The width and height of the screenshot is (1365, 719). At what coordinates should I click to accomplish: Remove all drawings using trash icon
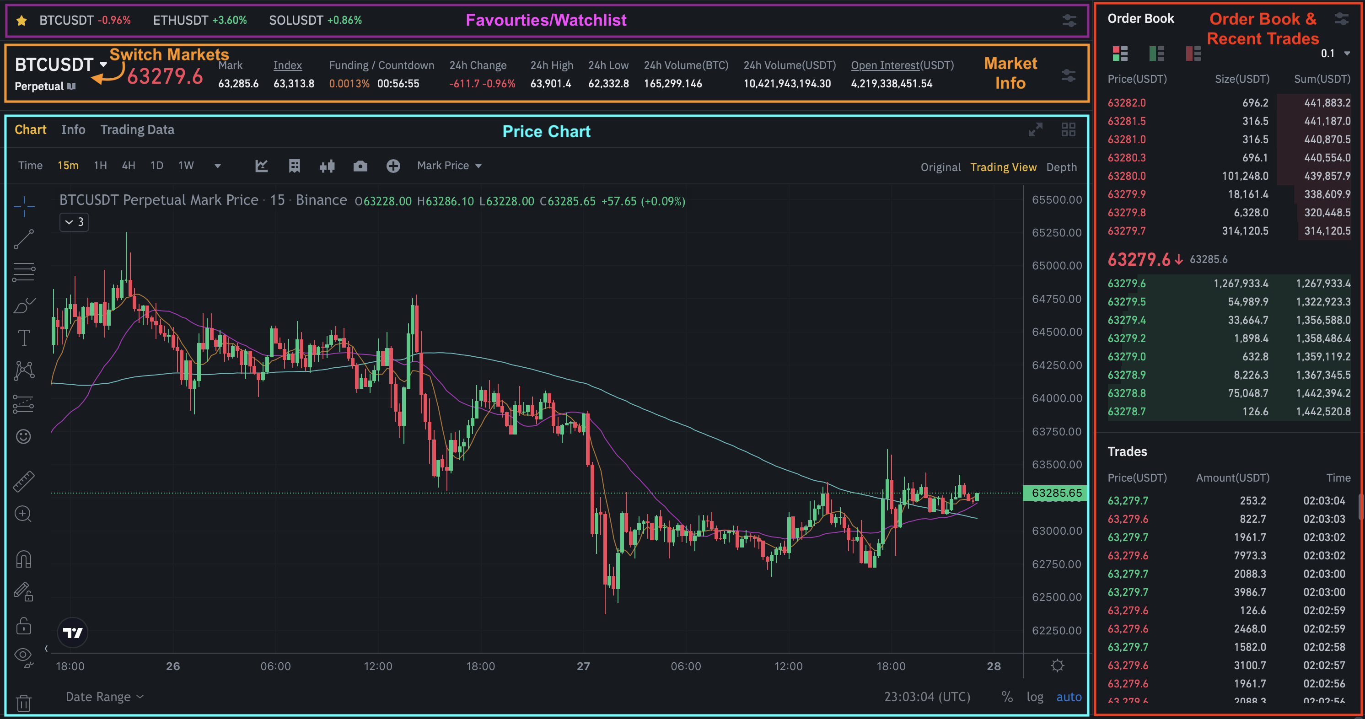pyautogui.click(x=24, y=702)
